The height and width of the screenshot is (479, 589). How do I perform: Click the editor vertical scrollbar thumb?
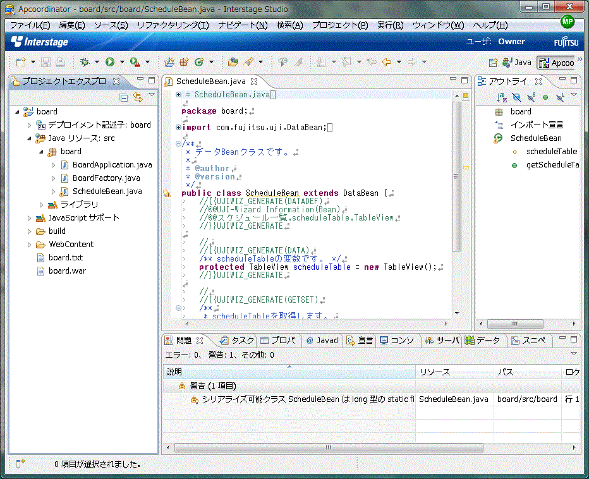pos(456,176)
